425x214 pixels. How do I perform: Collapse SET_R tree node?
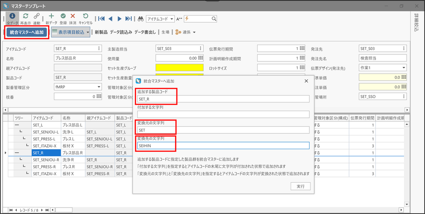17,153
